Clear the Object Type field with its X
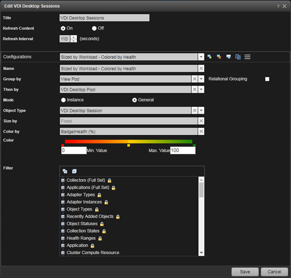The width and height of the screenshot is (291, 278). (194, 111)
